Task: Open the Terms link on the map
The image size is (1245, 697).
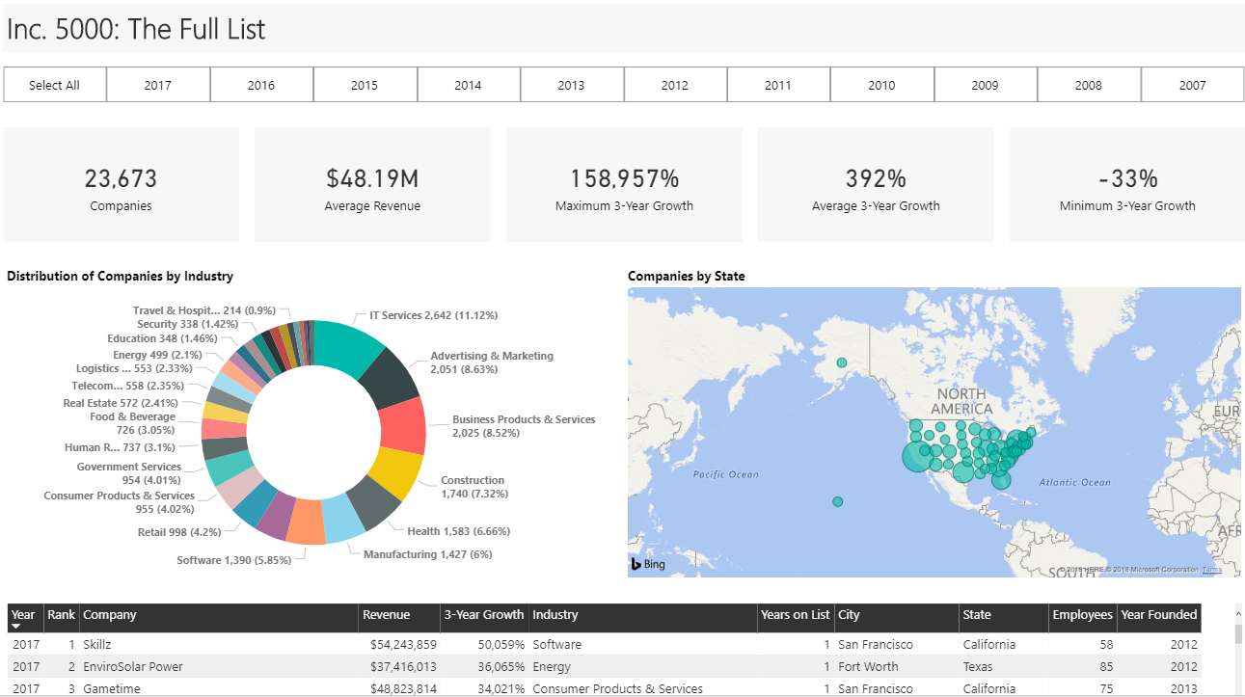Action: click(x=1212, y=570)
